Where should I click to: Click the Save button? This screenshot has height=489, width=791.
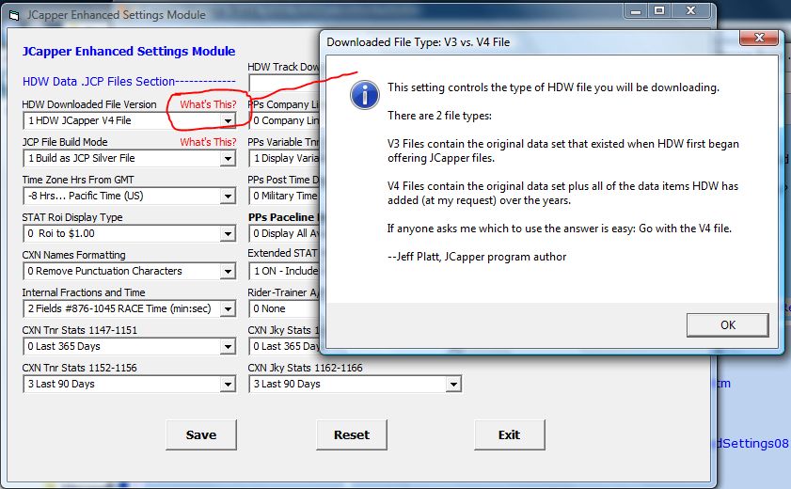coord(201,434)
